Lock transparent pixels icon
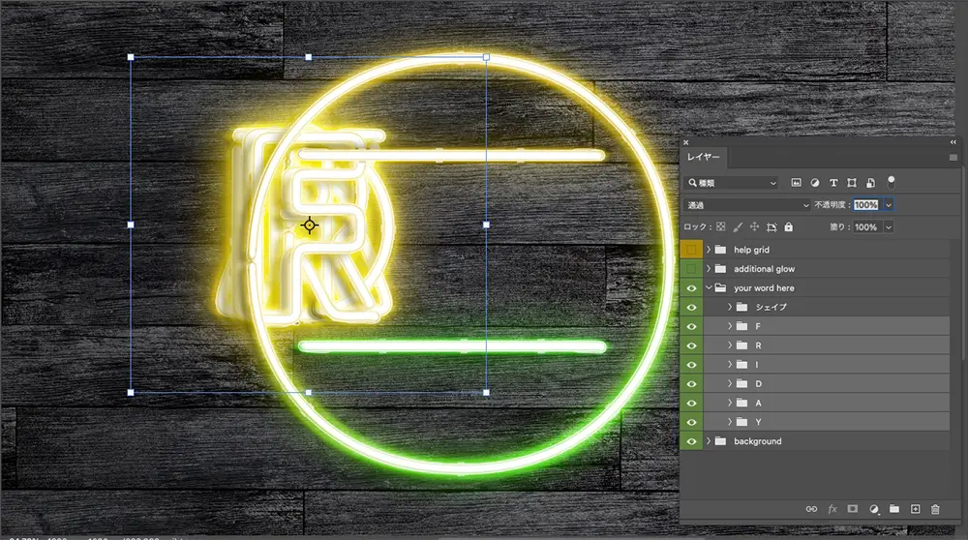The width and height of the screenshot is (968, 540). pos(720,227)
